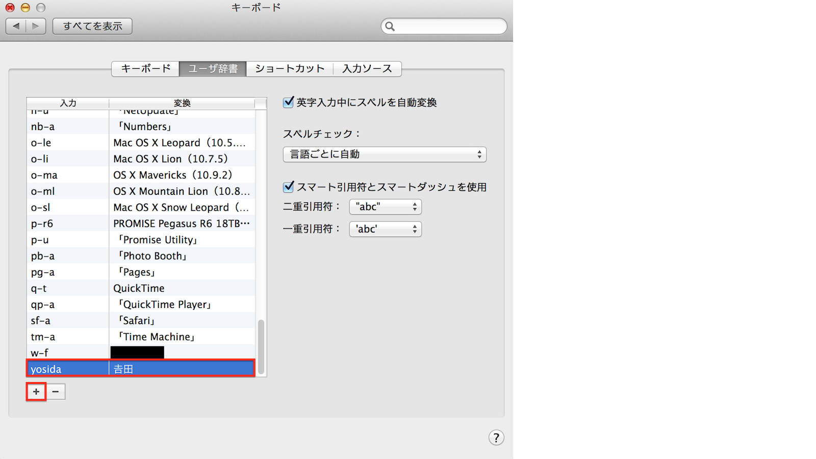Select 「Pages」 cell
The height and width of the screenshot is (459, 816).
[182, 272]
